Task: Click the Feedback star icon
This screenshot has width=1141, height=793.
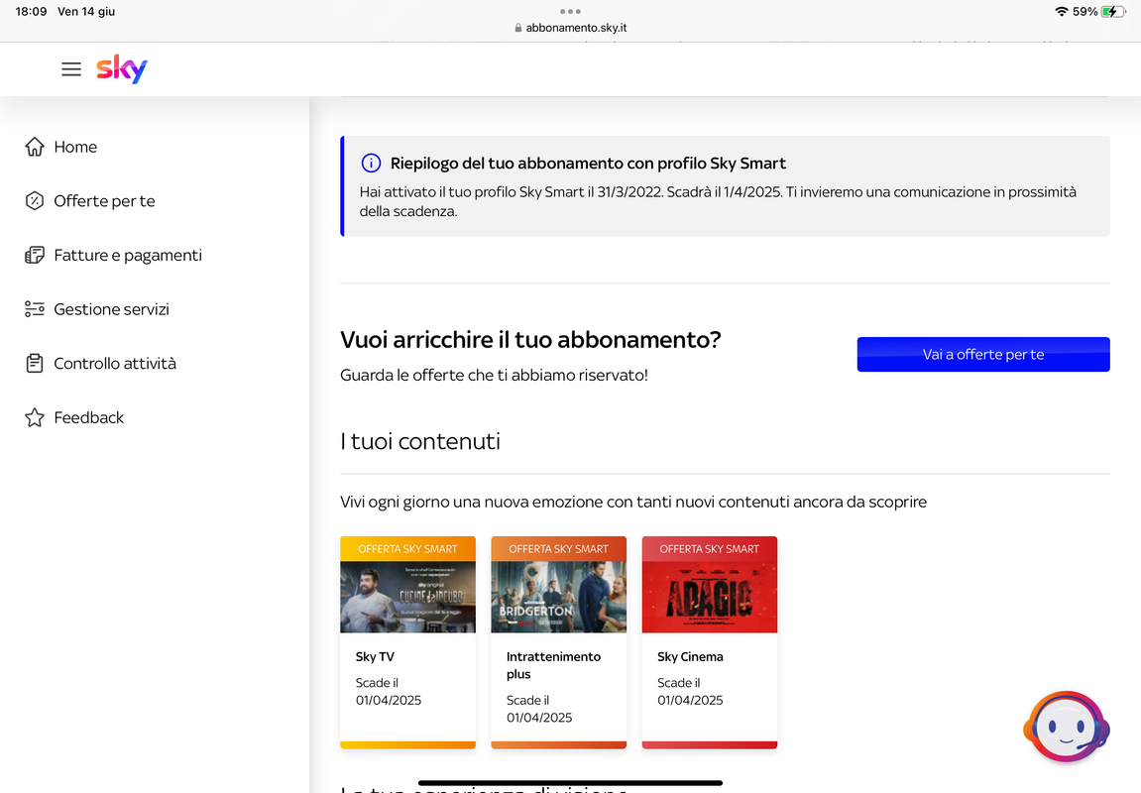Action: 35,417
